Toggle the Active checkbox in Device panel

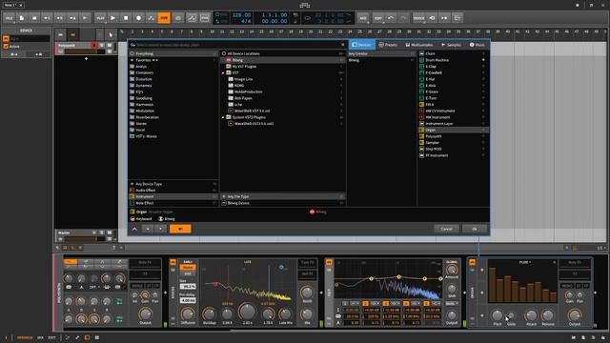click(x=6, y=47)
